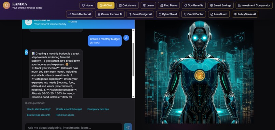The height and width of the screenshot is (130, 275).
Task: Open CyberShield tool
Action: pos(168,14)
